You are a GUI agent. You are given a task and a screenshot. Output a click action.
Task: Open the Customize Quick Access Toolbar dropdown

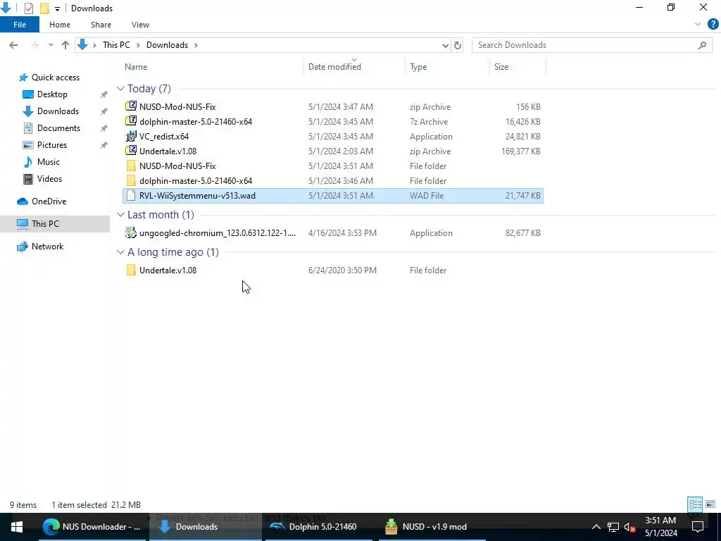(57, 8)
